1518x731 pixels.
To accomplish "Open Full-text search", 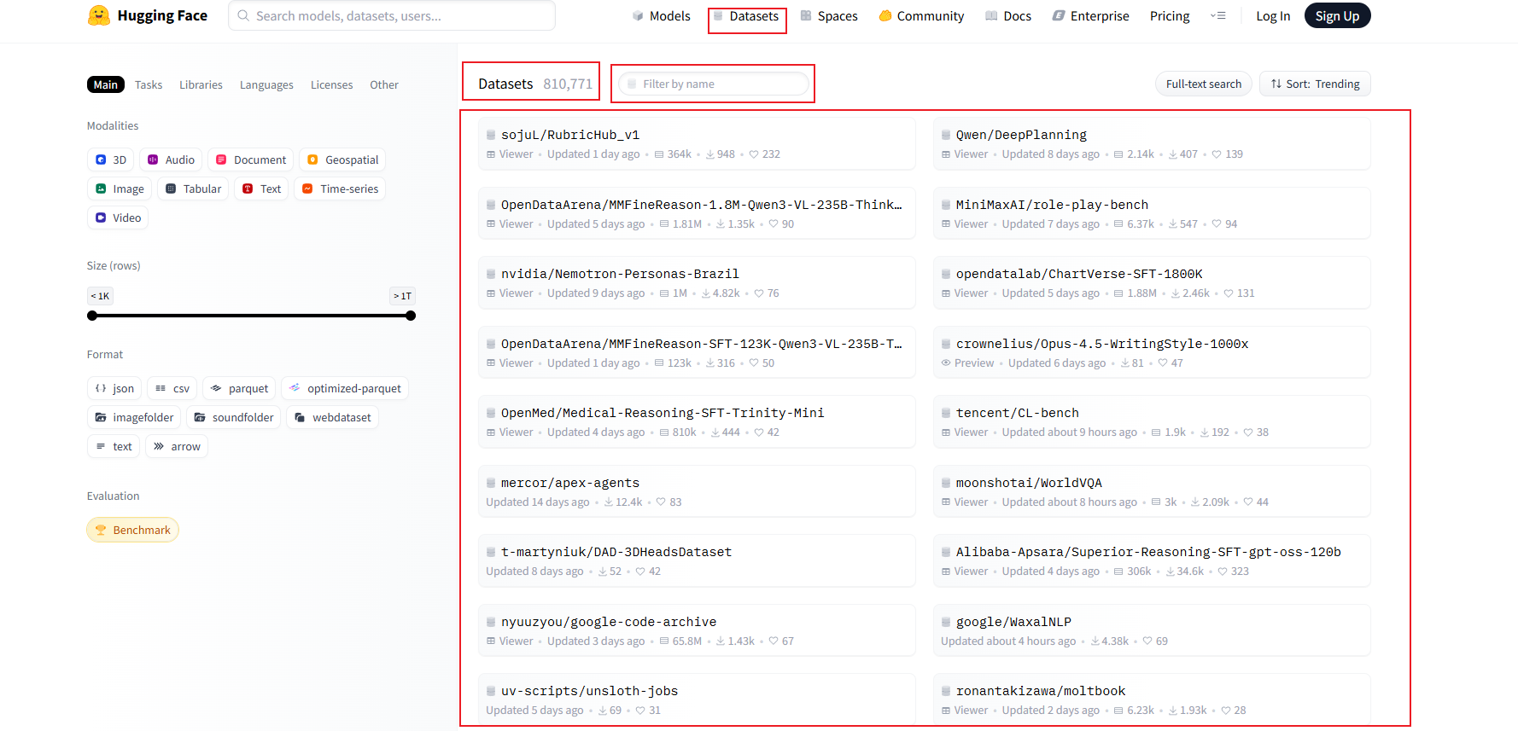I will [x=1204, y=84].
